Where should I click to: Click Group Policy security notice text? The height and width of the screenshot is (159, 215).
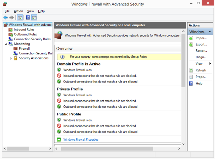(109, 57)
